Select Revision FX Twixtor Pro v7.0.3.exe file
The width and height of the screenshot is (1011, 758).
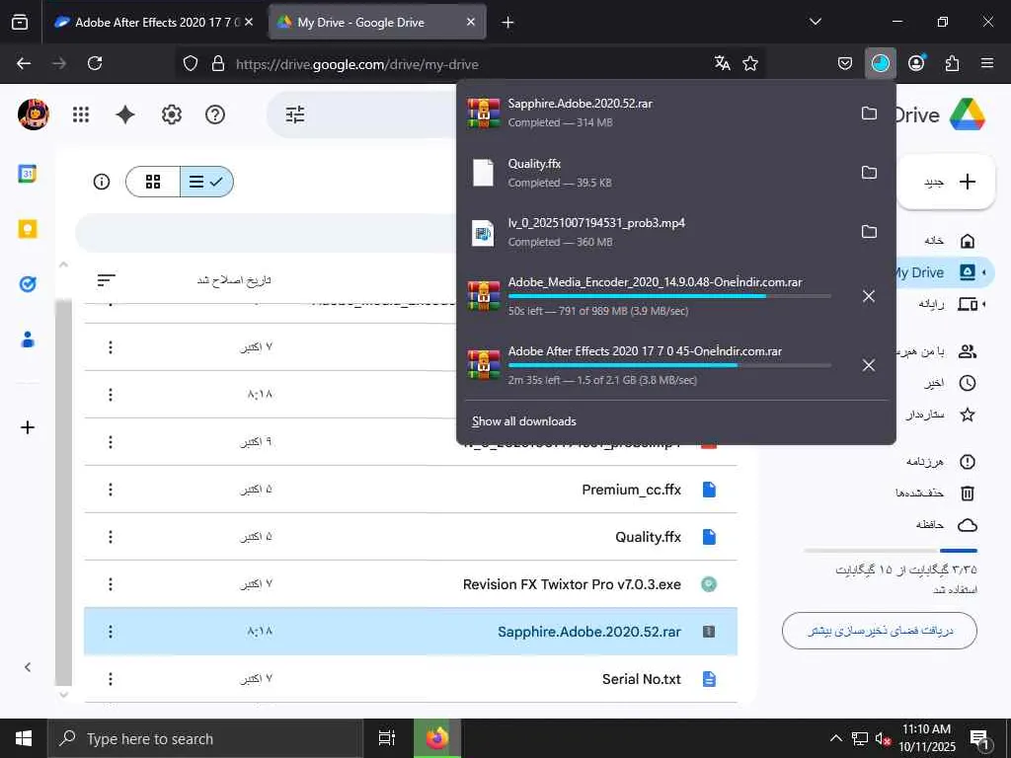tap(411, 584)
